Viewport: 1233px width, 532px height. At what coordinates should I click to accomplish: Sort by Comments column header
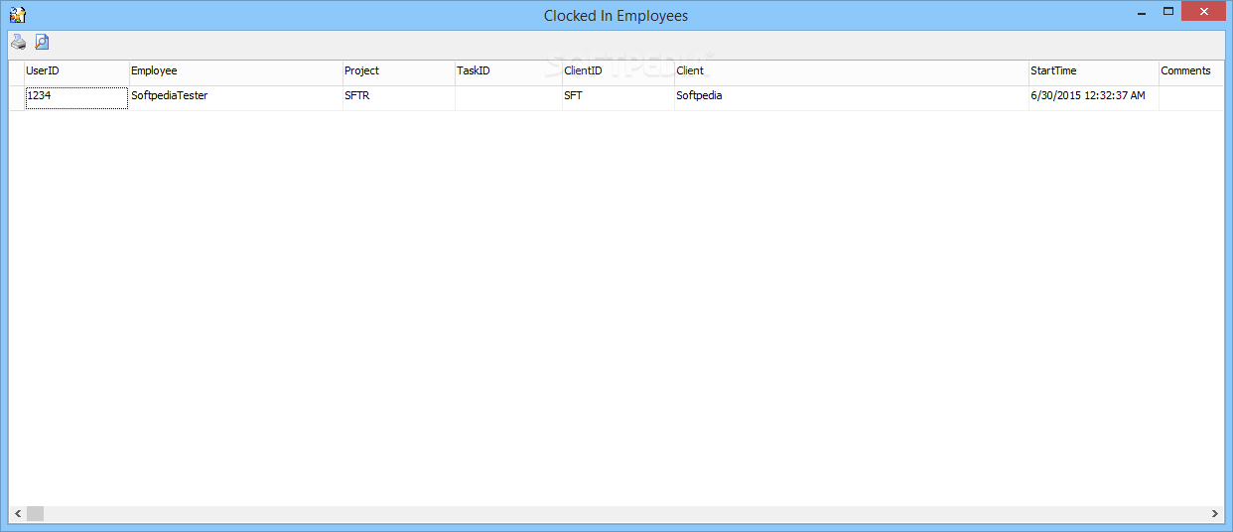(1191, 71)
